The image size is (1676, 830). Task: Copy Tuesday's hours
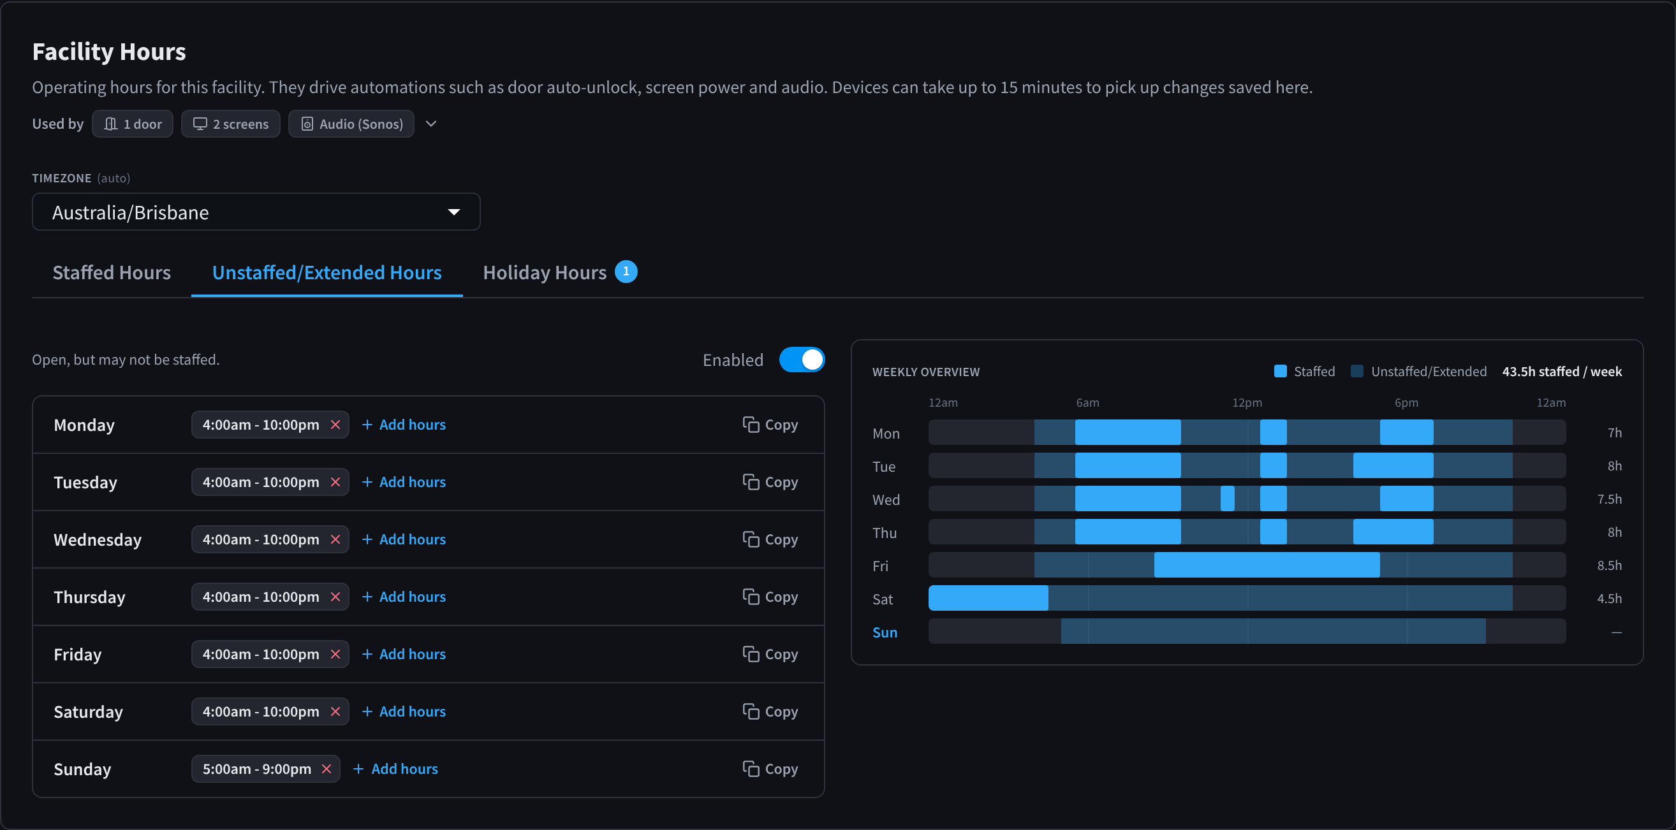(770, 482)
